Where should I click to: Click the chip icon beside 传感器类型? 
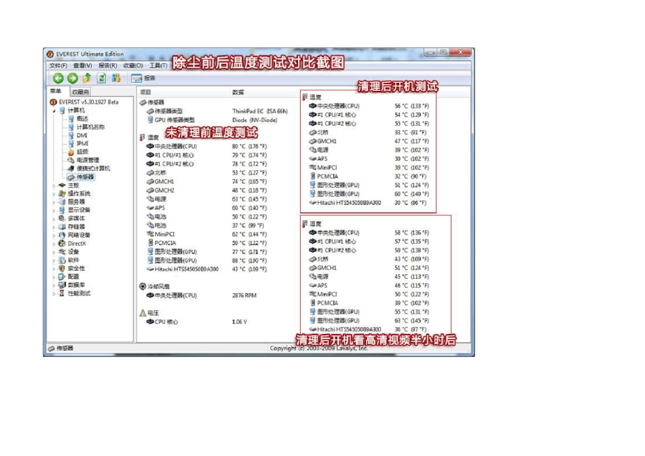(150, 111)
